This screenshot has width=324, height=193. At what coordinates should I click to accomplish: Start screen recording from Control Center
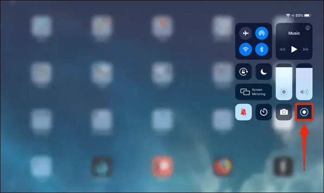point(305,112)
